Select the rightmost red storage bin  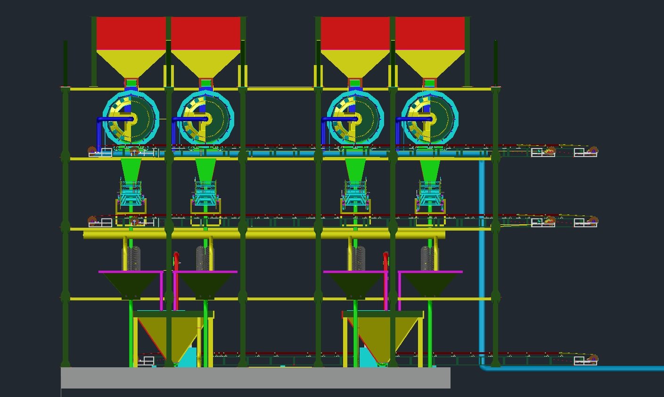pos(430,33)
